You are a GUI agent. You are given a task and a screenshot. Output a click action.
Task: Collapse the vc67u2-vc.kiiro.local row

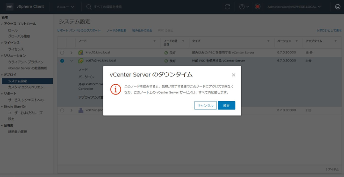tap(72, 61)
